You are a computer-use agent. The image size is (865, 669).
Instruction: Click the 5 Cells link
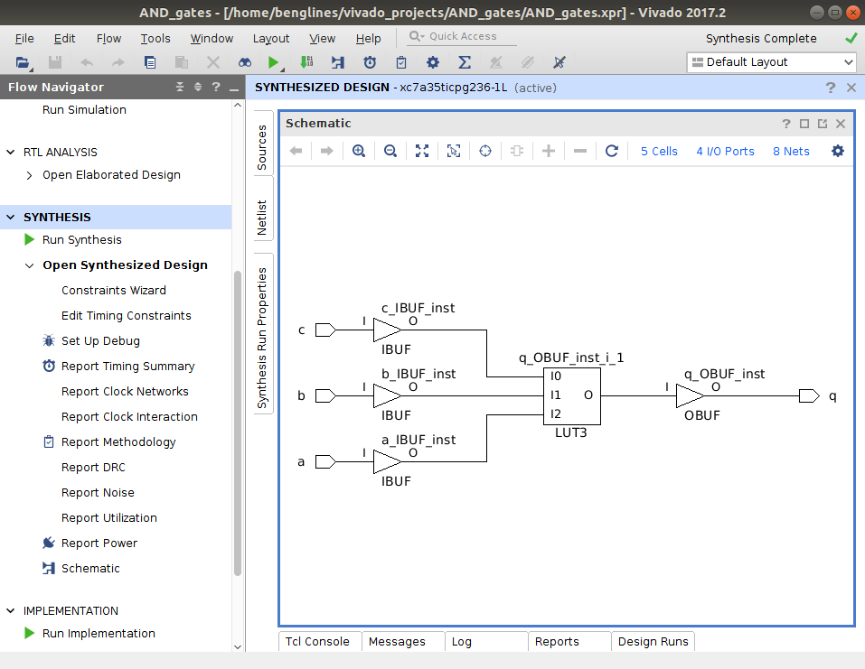tap(659, 151)
